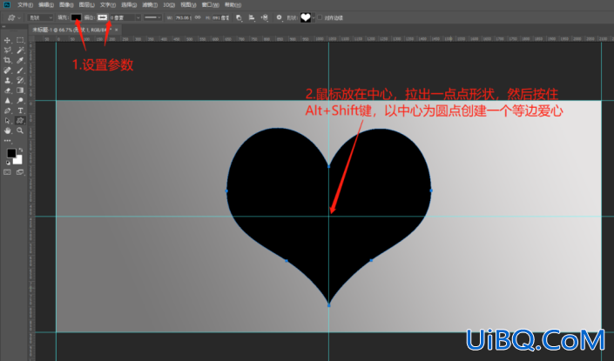Select the Hand tool
The width and height of the screenshot is (614, 361).
point(7,130)
